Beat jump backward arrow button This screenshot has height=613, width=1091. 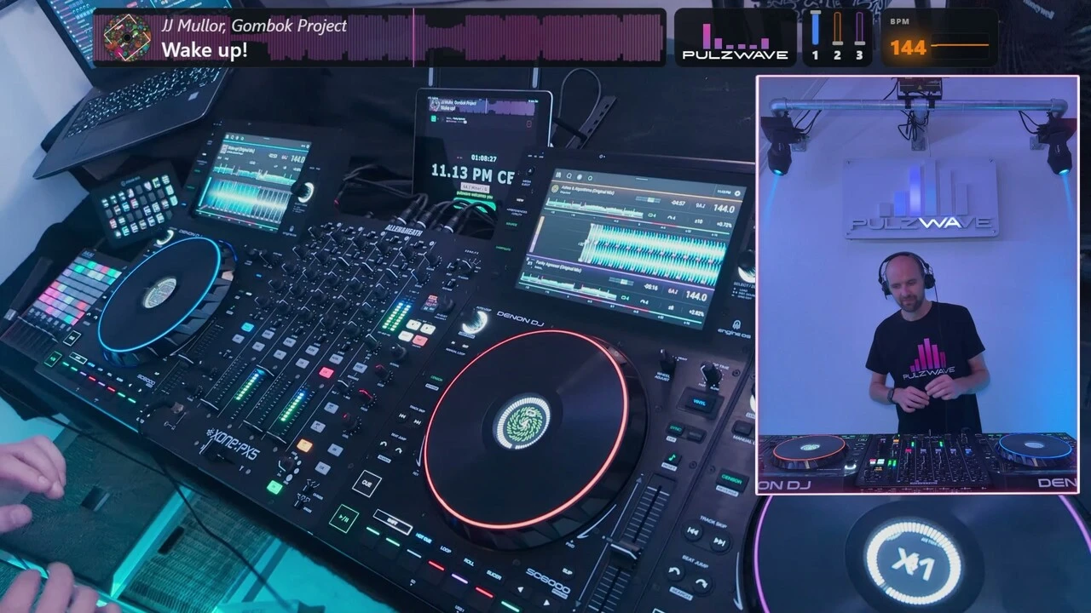click(x=676, y=572)
